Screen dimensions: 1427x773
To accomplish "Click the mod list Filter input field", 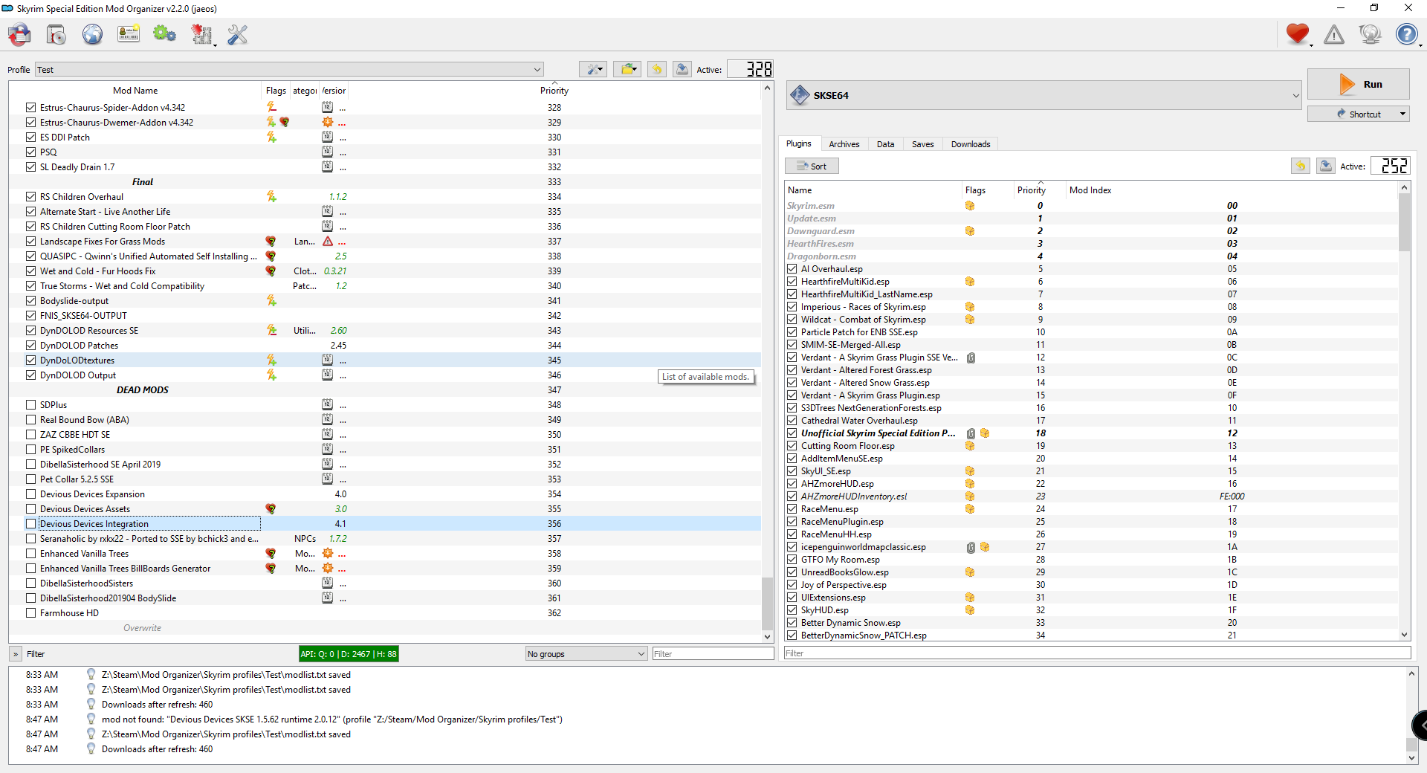I will pos(713,654).
